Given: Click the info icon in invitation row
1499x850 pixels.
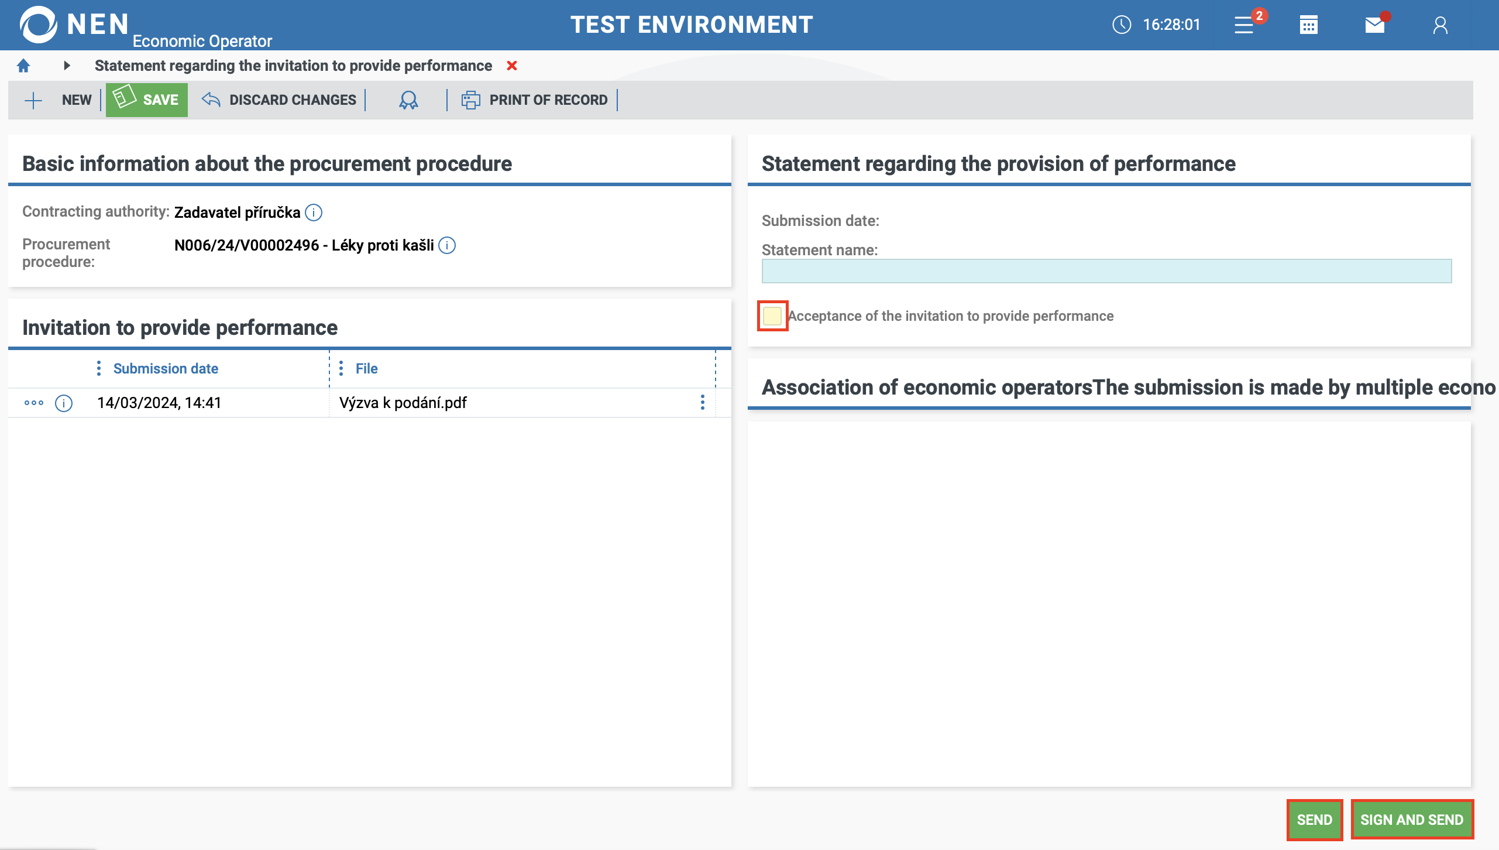Looking at the screenshot, I should (x=64, y=403).
